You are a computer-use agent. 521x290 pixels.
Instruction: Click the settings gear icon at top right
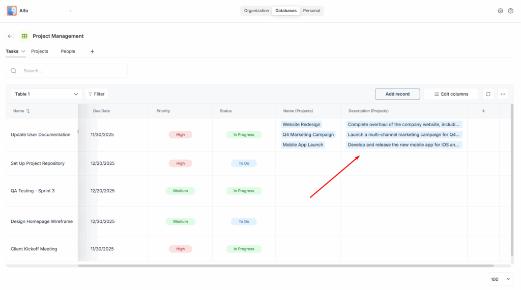pos(500,11)
